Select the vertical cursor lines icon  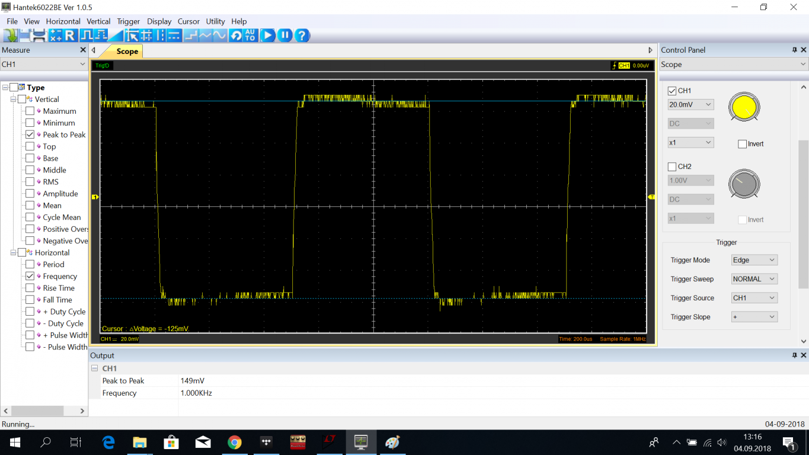(159, 36)
